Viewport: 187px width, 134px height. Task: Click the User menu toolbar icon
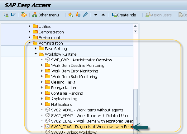coord(6,15)
